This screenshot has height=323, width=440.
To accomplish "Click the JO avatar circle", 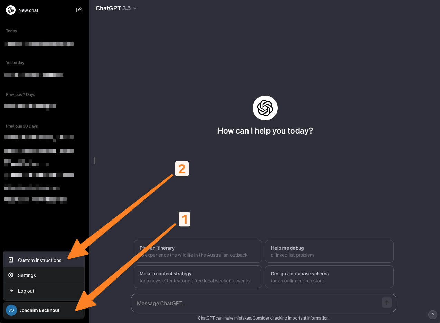I will [x=11, y=310].
